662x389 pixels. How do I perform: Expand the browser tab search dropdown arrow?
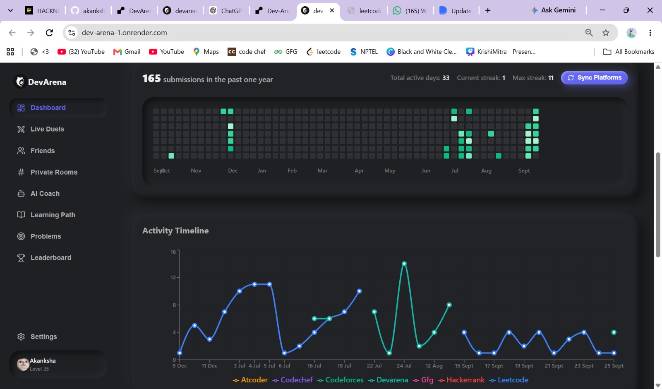(x=11, y=10)
